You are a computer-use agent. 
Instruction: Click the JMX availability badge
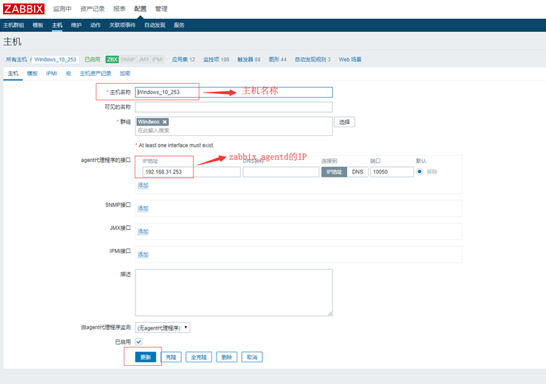click(x=144, y=59)
